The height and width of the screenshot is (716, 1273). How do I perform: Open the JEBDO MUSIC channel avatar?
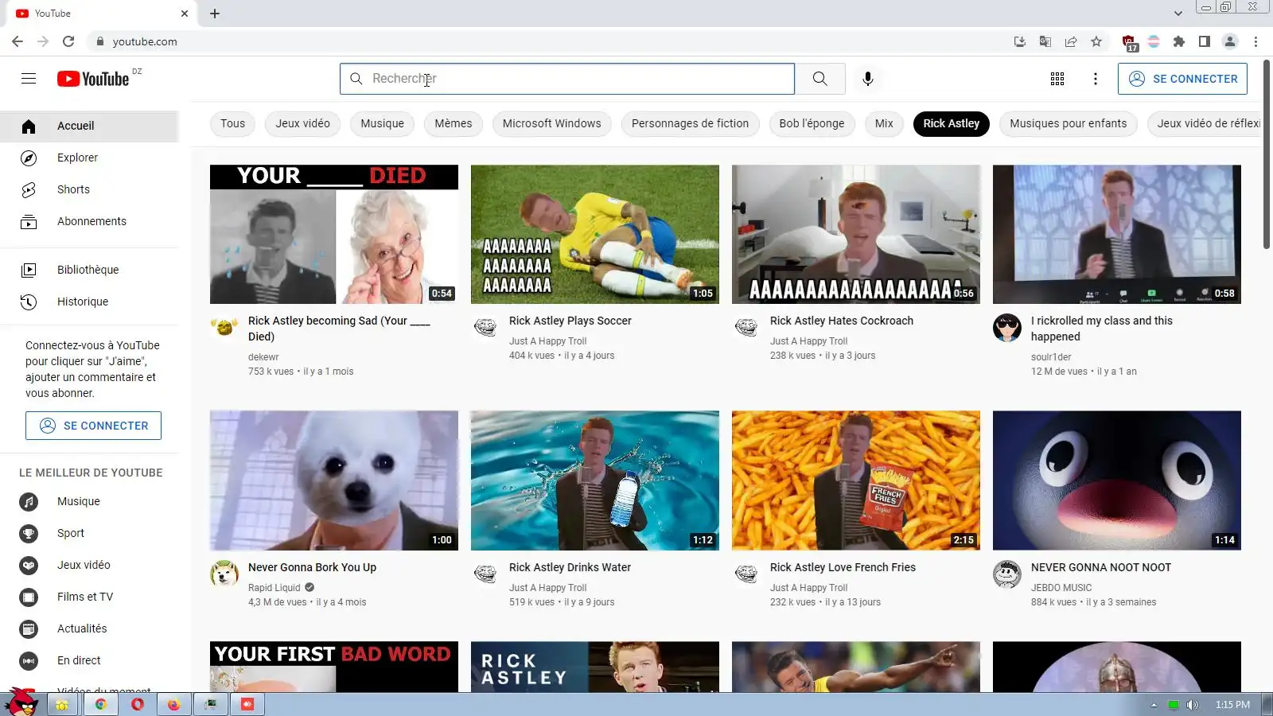click(1007, 574)
